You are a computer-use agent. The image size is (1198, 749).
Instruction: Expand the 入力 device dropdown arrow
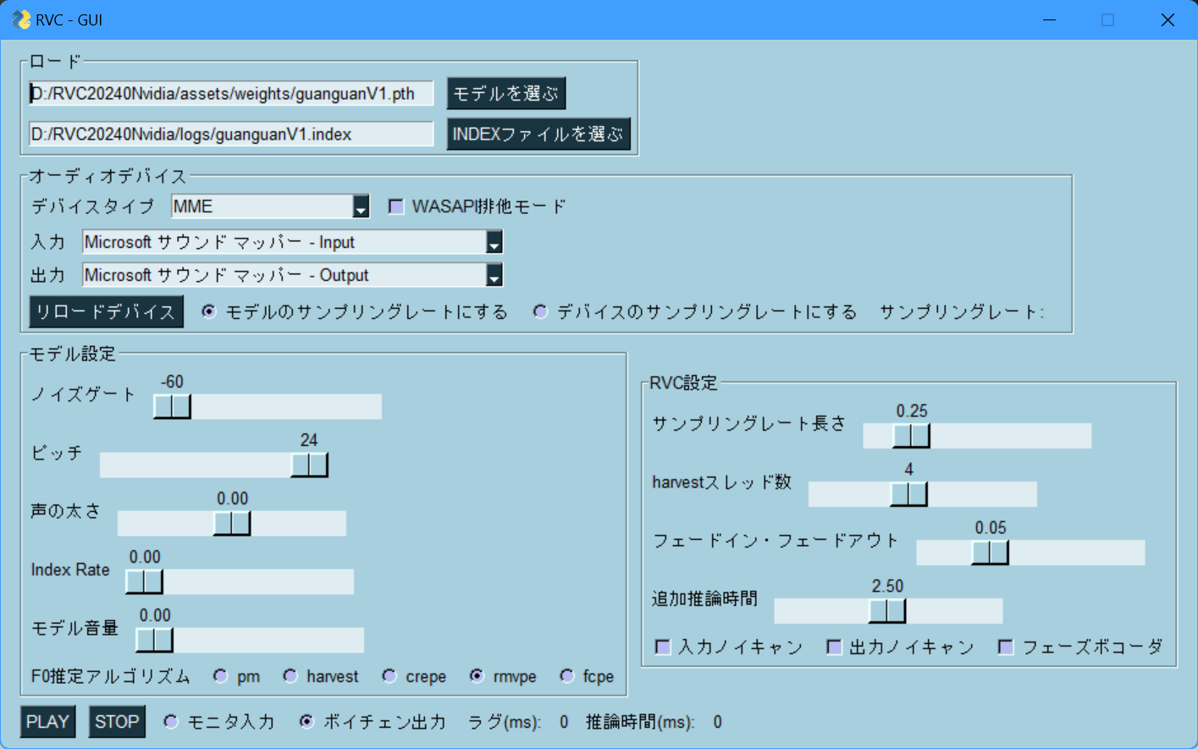point(494,242)
